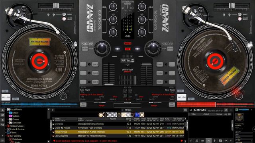This screenshot has height=143, width=255.
Task: Sort by the Title column header
Action: 80,119
